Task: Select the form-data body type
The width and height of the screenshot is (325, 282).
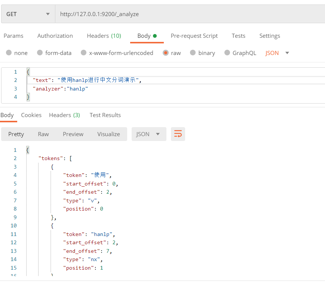Action: tap(54, 53)
